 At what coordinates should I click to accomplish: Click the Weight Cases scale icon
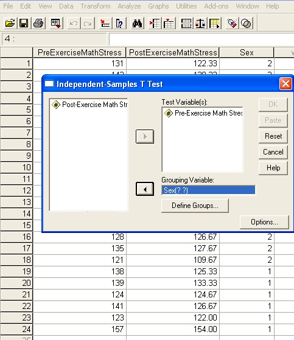pos(200,23)
